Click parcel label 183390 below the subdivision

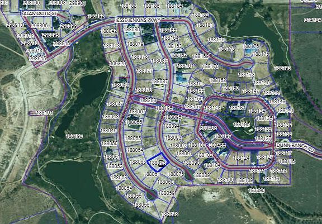pos(257,190)
